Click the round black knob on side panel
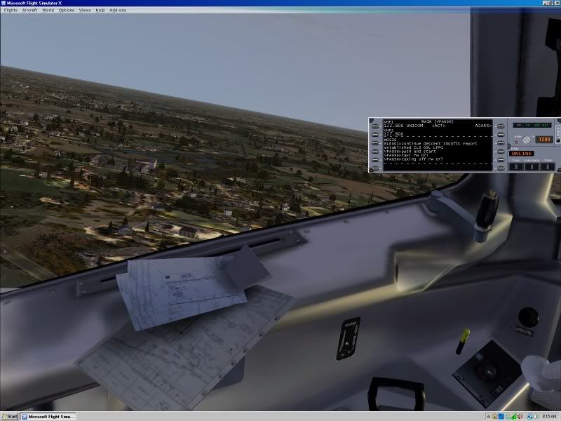The width and height of the screenshot is (561, 421). 523,315
